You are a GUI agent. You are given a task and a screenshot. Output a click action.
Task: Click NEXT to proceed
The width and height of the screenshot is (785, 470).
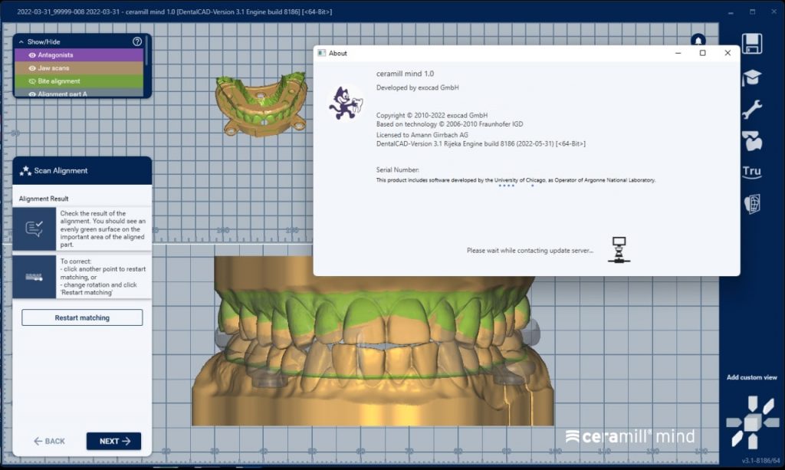pos(113,441)
